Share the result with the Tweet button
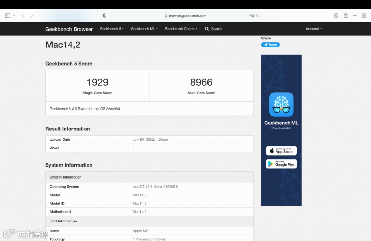This screenshot has width=371, height=241. [x=270, y=45]
